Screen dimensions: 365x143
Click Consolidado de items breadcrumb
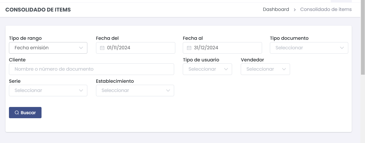click(326, 10)
